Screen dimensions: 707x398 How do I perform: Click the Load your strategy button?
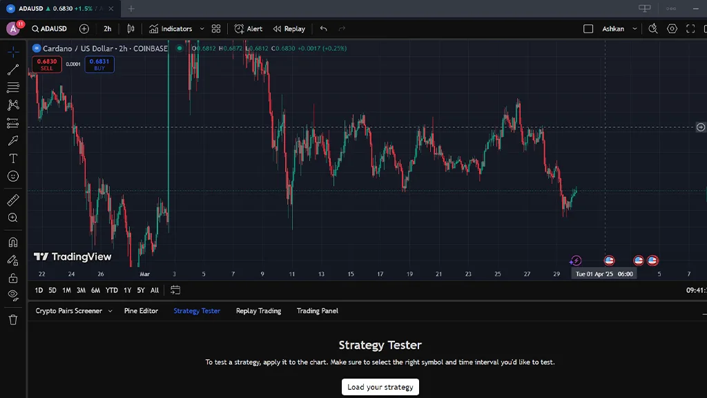tap(380, 387)
